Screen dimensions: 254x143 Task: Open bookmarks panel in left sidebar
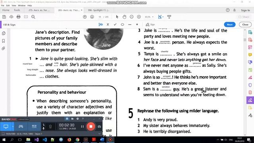(x=4, y=41)
